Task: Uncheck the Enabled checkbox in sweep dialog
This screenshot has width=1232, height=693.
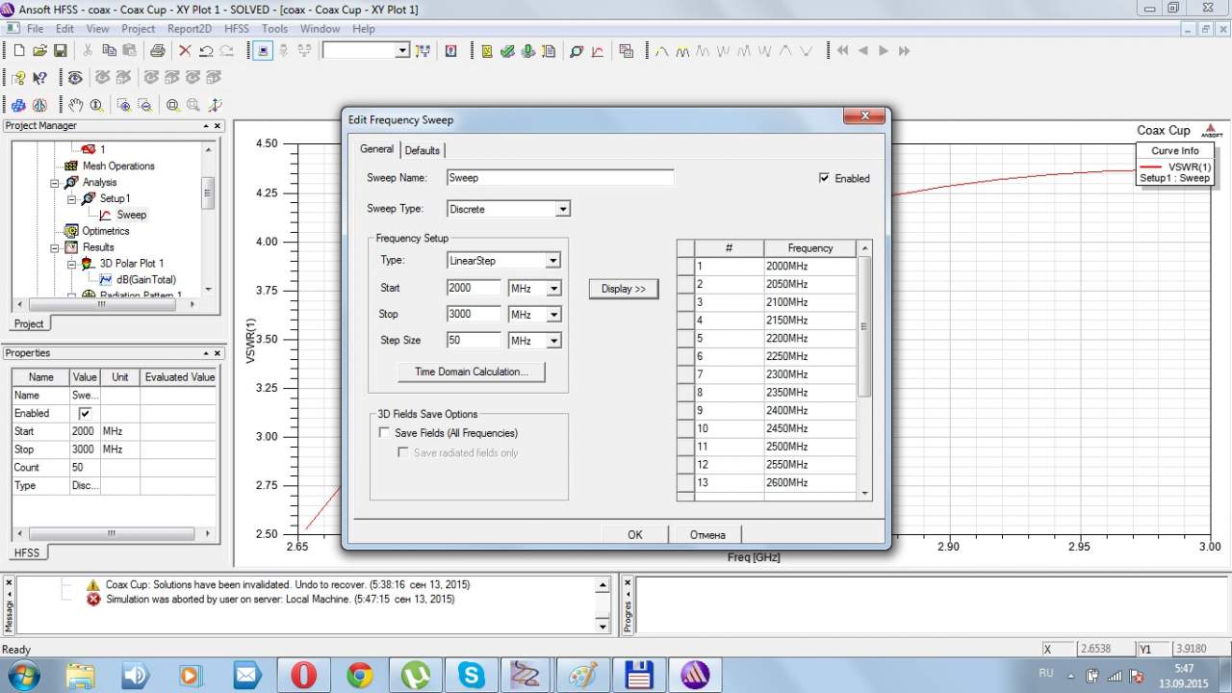Action: coord(824,178)
